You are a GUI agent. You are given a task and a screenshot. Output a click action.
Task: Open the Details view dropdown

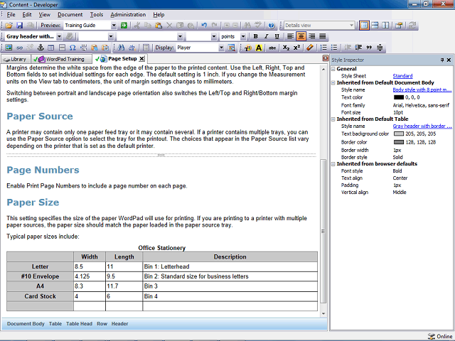point(351,26)
